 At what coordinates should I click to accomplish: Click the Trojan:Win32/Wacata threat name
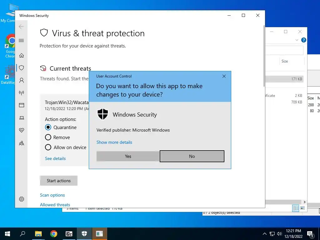pos(67,102)
